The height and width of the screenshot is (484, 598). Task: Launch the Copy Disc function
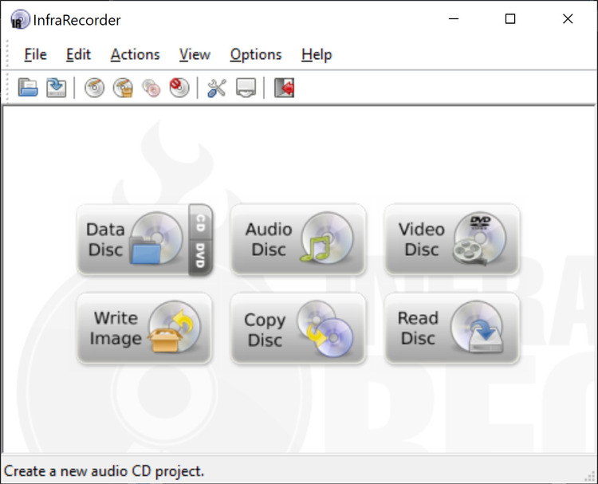pyautogui.click(x=298, y=328)
